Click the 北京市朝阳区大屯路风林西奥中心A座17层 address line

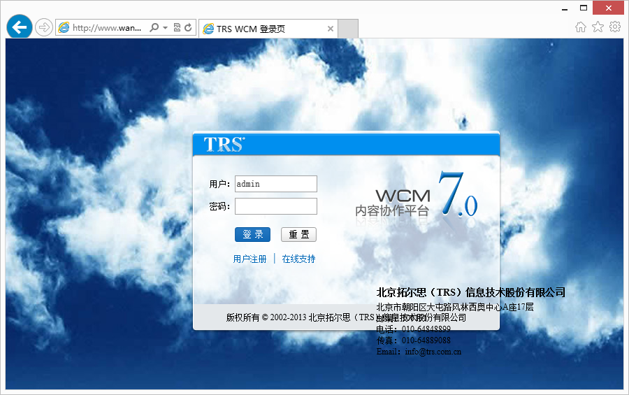coord(455,307)
